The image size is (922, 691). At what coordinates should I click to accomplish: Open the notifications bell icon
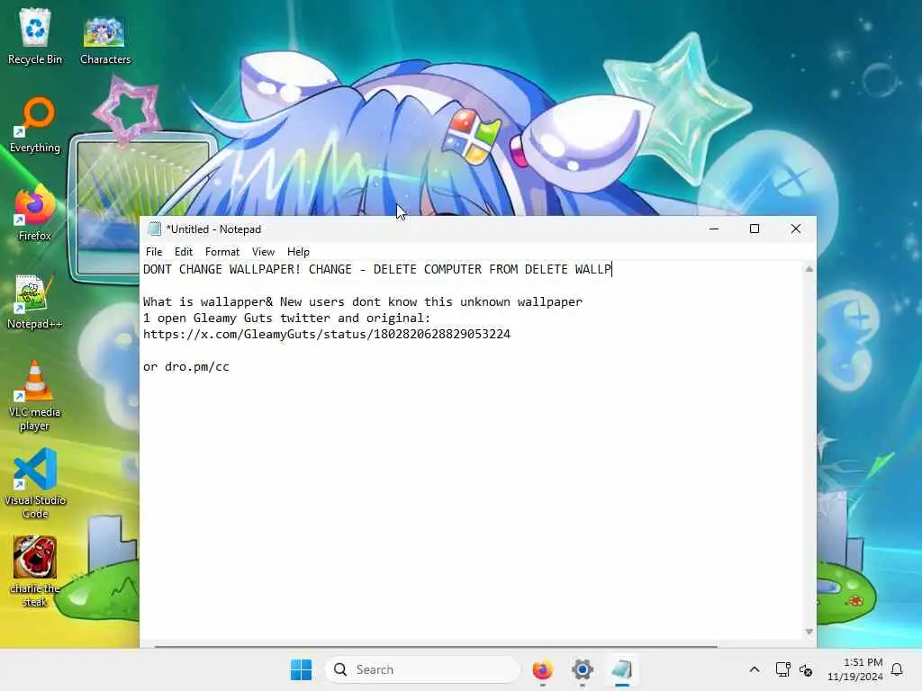[x=897, y=669]
